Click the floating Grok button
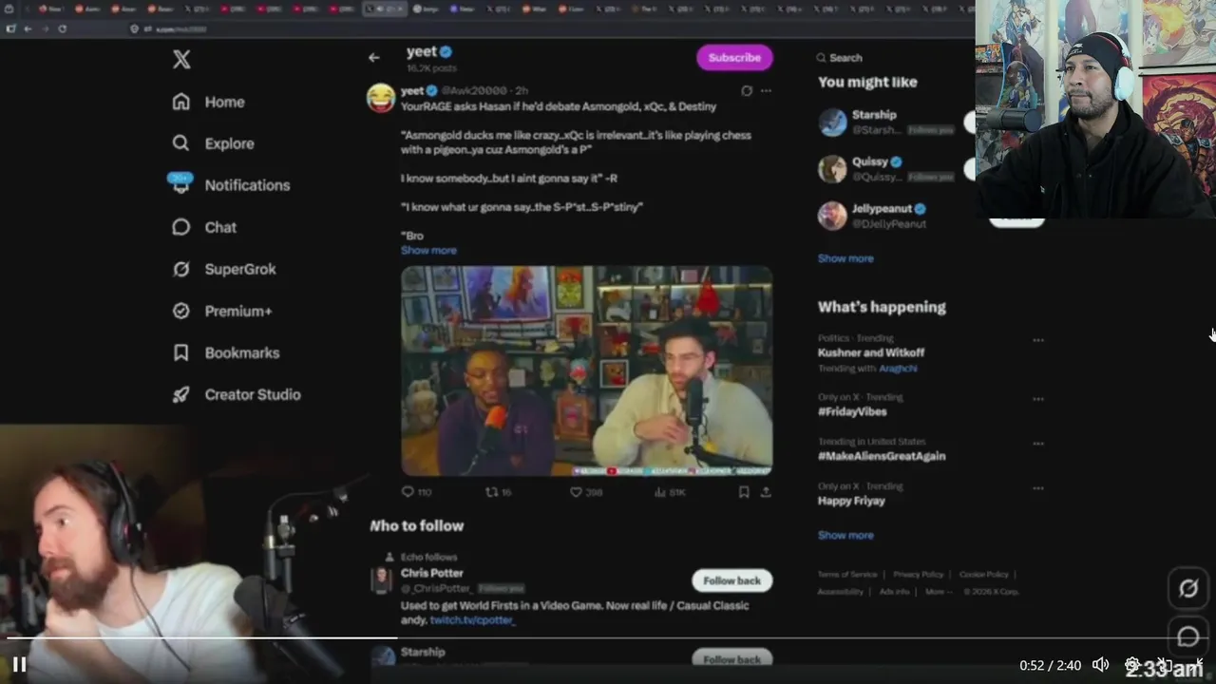This screenshot has height=684, width=1216. click(1188, 589)
